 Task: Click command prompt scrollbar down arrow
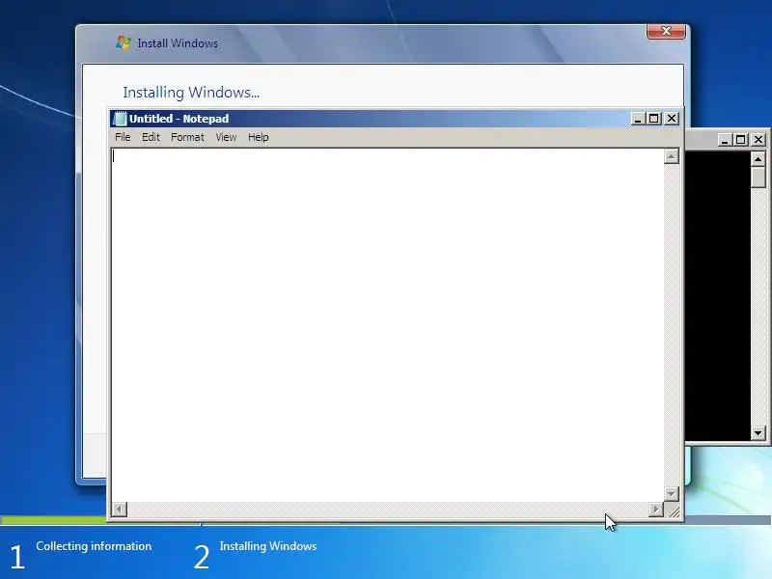(758, 433)
